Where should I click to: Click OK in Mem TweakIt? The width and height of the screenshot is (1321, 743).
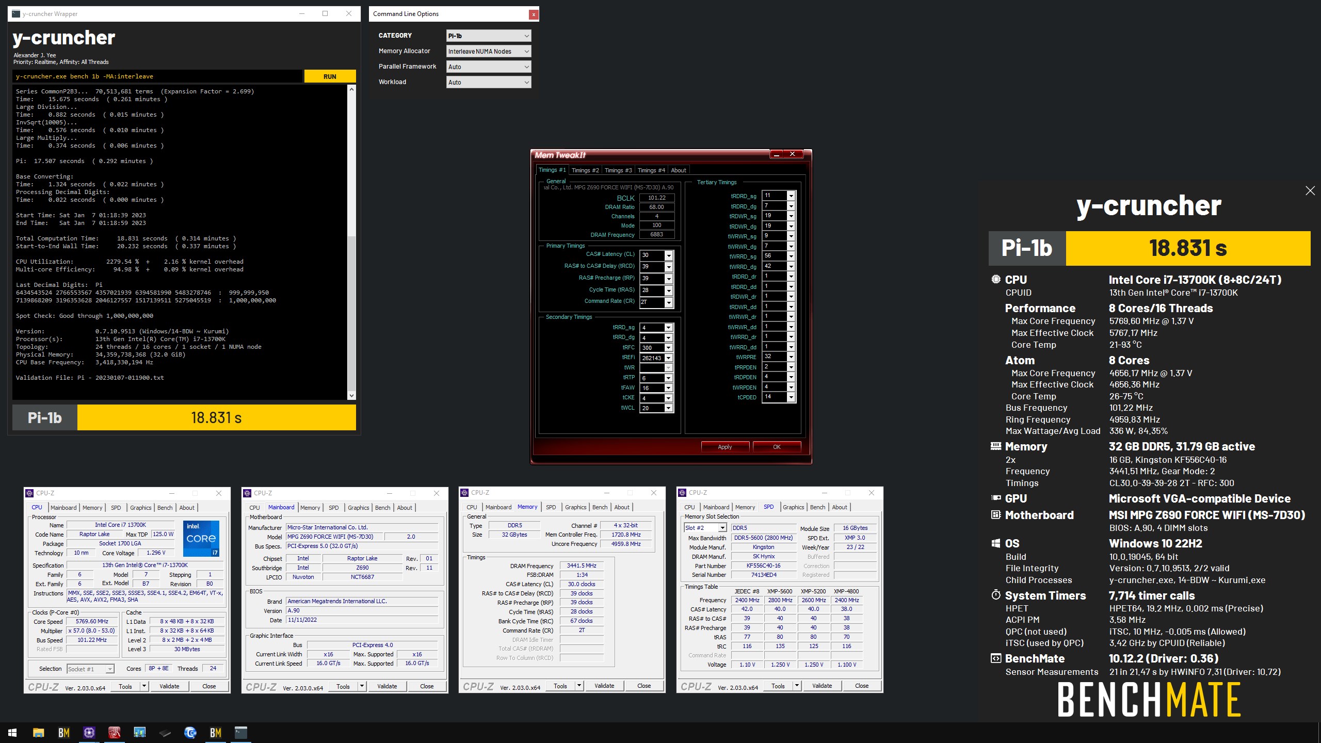(777, 447)
